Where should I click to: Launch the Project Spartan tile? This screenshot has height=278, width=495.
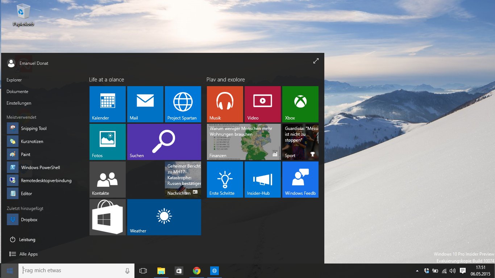click(183, 104)
